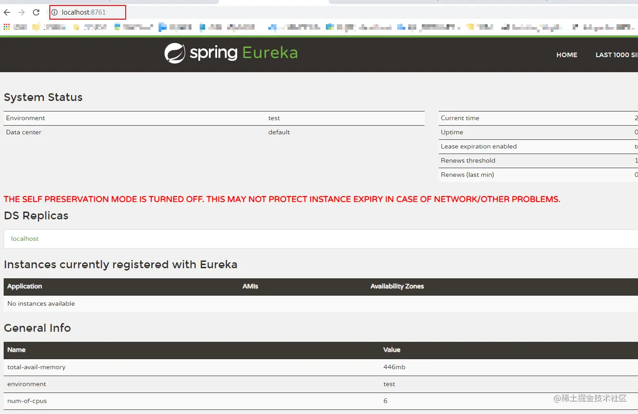The image size is (638, 414).
Task: Click the Value column header
Action: click(x=392, y=350)
